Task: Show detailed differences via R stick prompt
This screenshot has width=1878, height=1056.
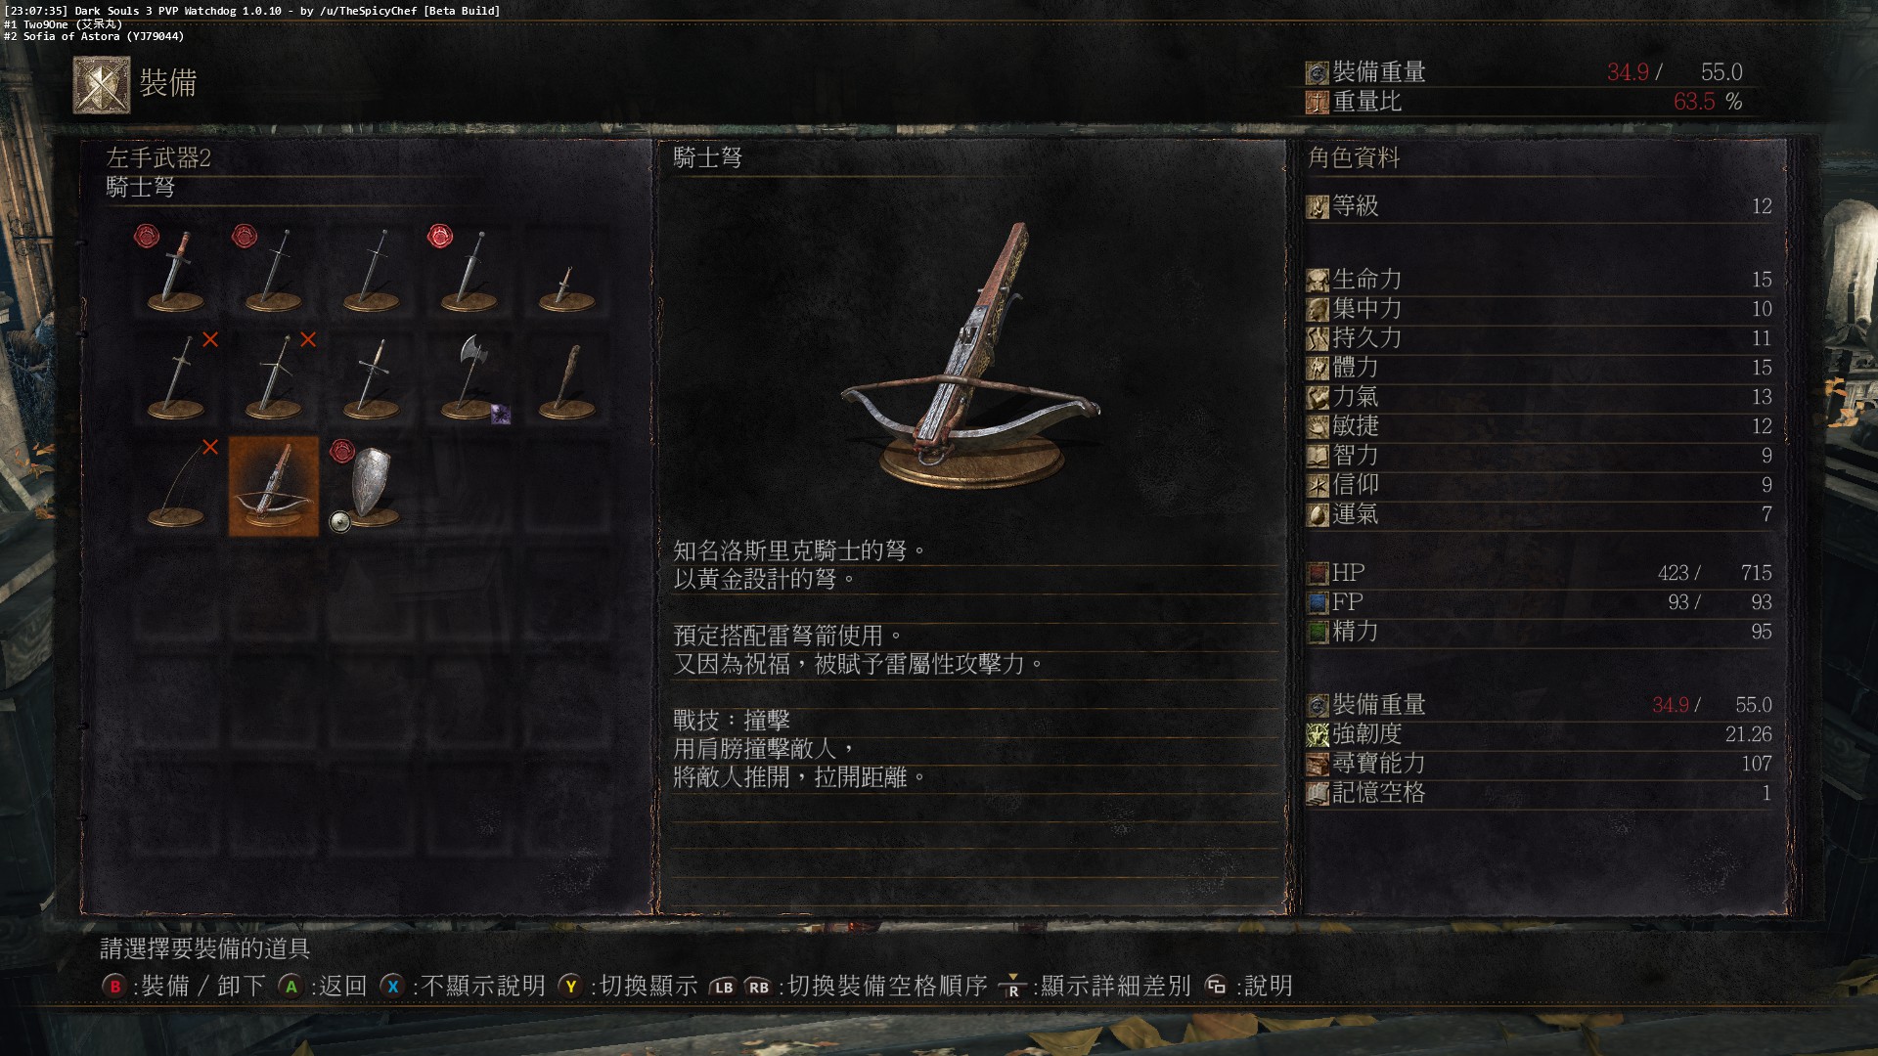Action: 1013,987
